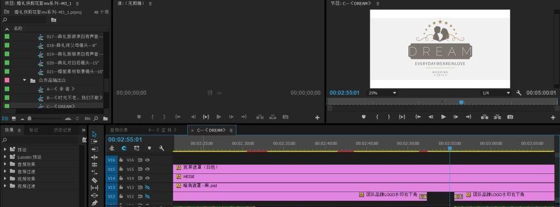Toggle V13 track output eye
Viewport: 560px width, 207px height.
click(x=147, y=187)
